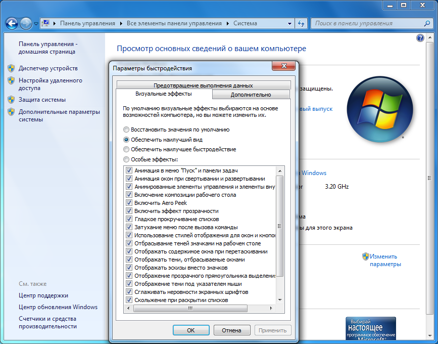Toggle Гладкое прокручивание списков checkbox

coord(129,219)
